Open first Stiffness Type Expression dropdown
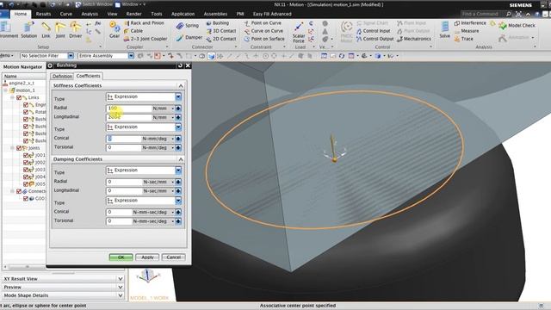Screen dimensions: 551x310 tap(178, 96)
